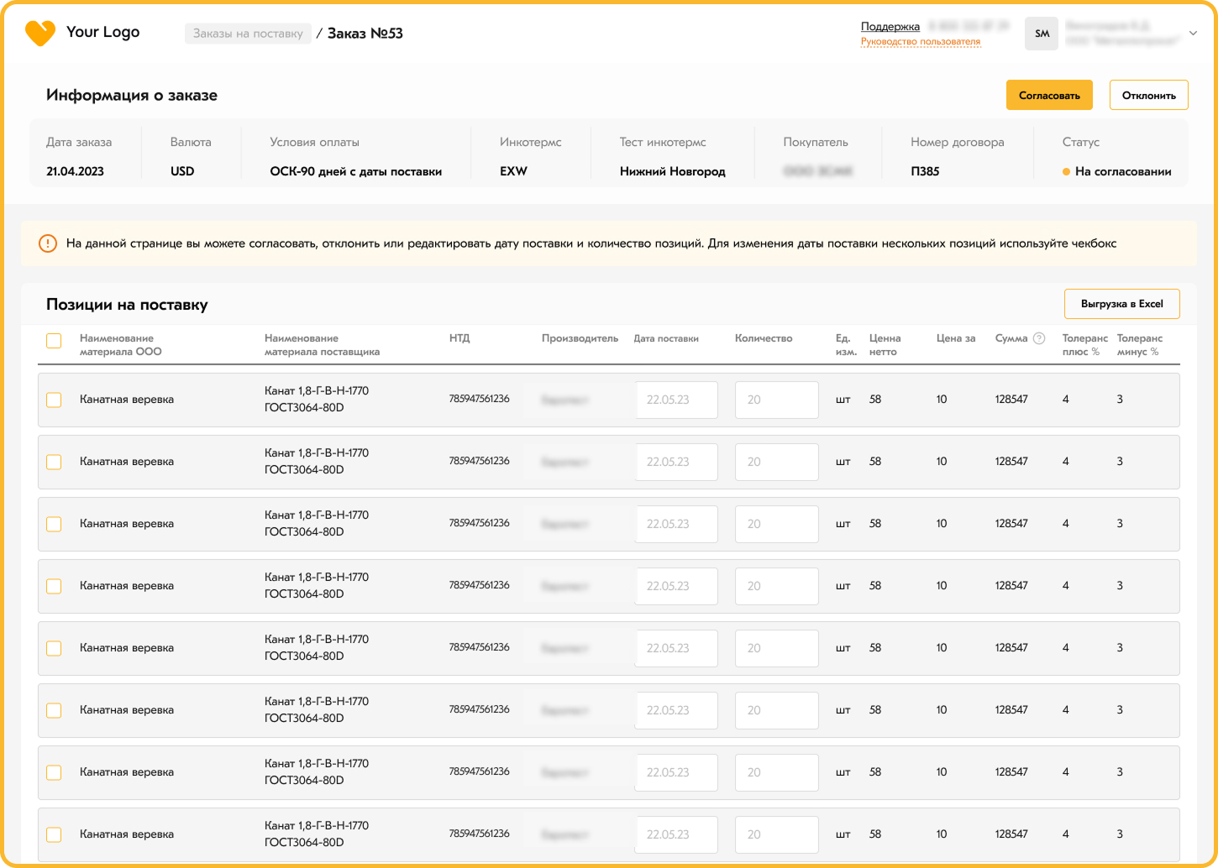Image resolution: width=1218 pixels, height=868 pixels.
Task: Click the Дата поставки column header
Action: (x=666, y=338)
